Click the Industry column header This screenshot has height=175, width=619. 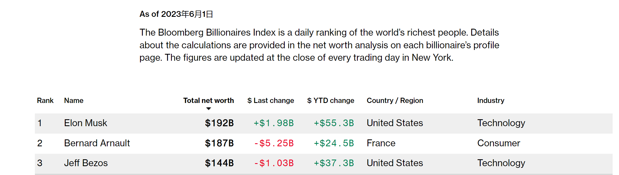click(490, 100)
